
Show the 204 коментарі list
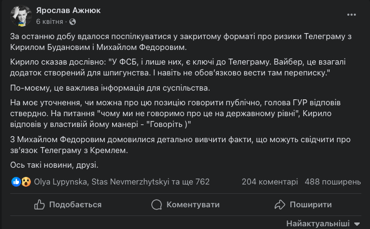click(270, 182)
